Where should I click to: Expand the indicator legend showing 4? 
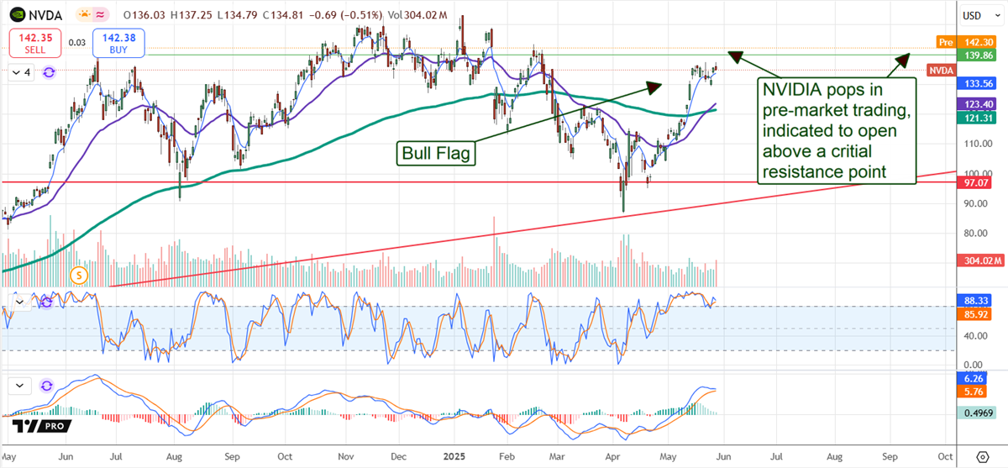point(22,73)
